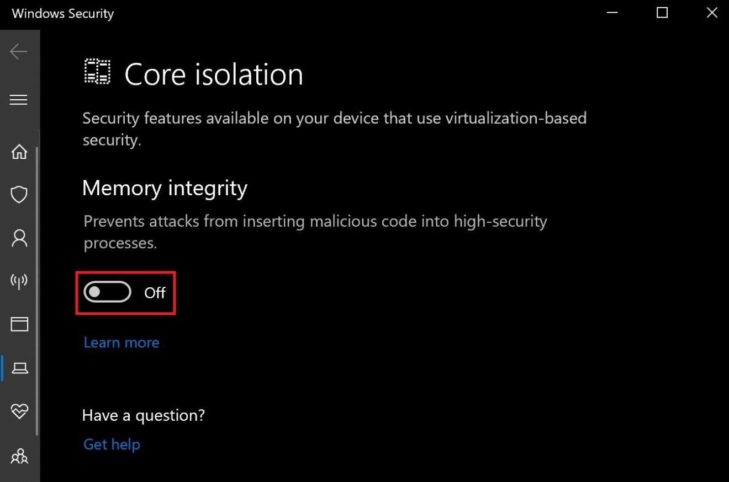Navigate back using the arrow icon
This screenshot has height=482, width=729.
pos(19,51)
